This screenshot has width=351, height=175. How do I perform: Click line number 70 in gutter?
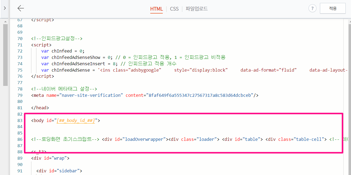coord(20,39)
